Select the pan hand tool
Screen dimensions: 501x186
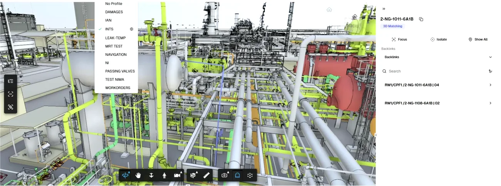point(138,175)
